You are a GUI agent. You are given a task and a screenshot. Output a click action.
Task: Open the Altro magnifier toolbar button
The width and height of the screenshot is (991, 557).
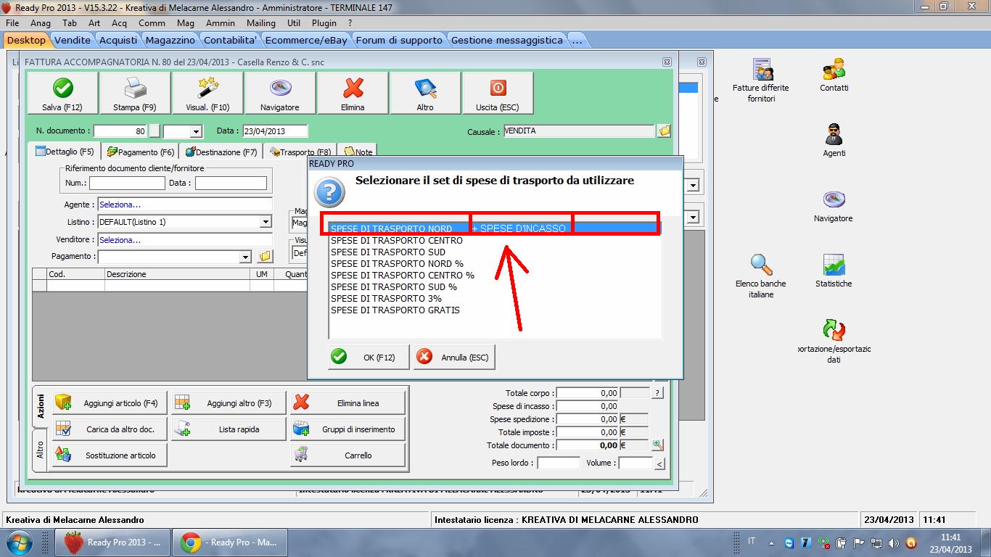[x=425, y=93]
